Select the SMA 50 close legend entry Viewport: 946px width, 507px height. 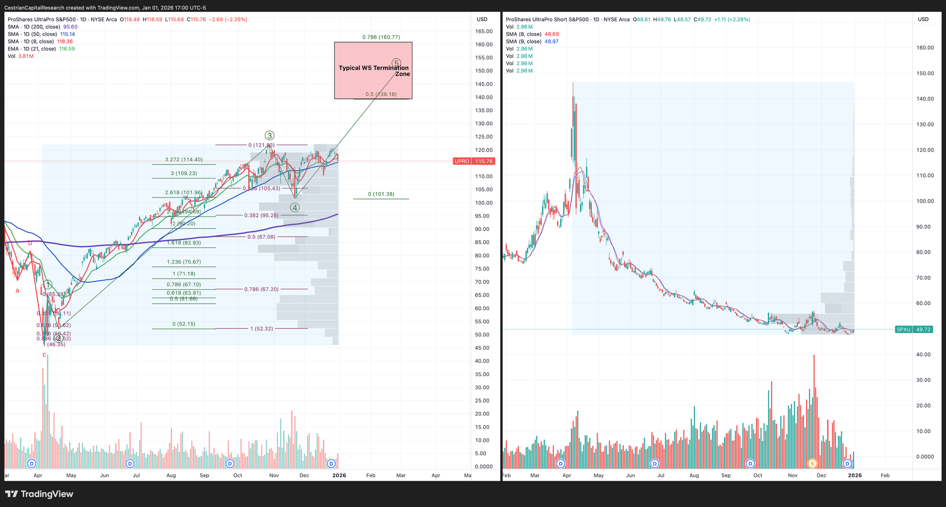[x=41, y=34]
